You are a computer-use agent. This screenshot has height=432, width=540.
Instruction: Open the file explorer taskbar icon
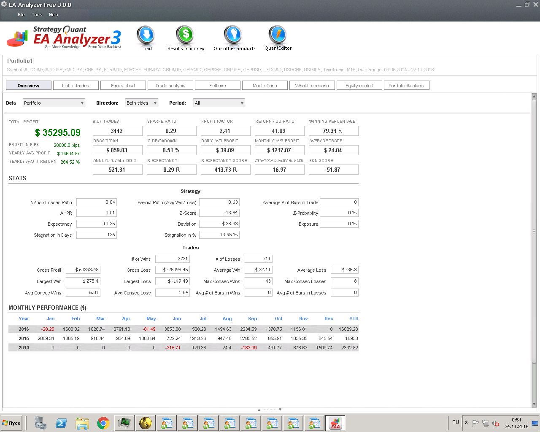point(82,423)
